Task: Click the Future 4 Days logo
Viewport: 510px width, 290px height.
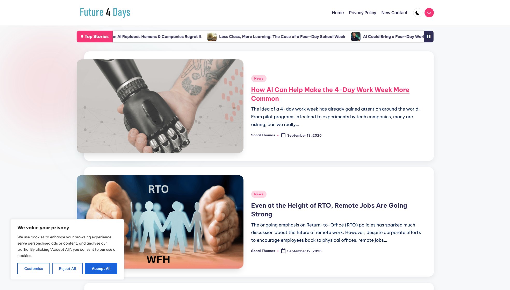Action: (x=105, y=12)
